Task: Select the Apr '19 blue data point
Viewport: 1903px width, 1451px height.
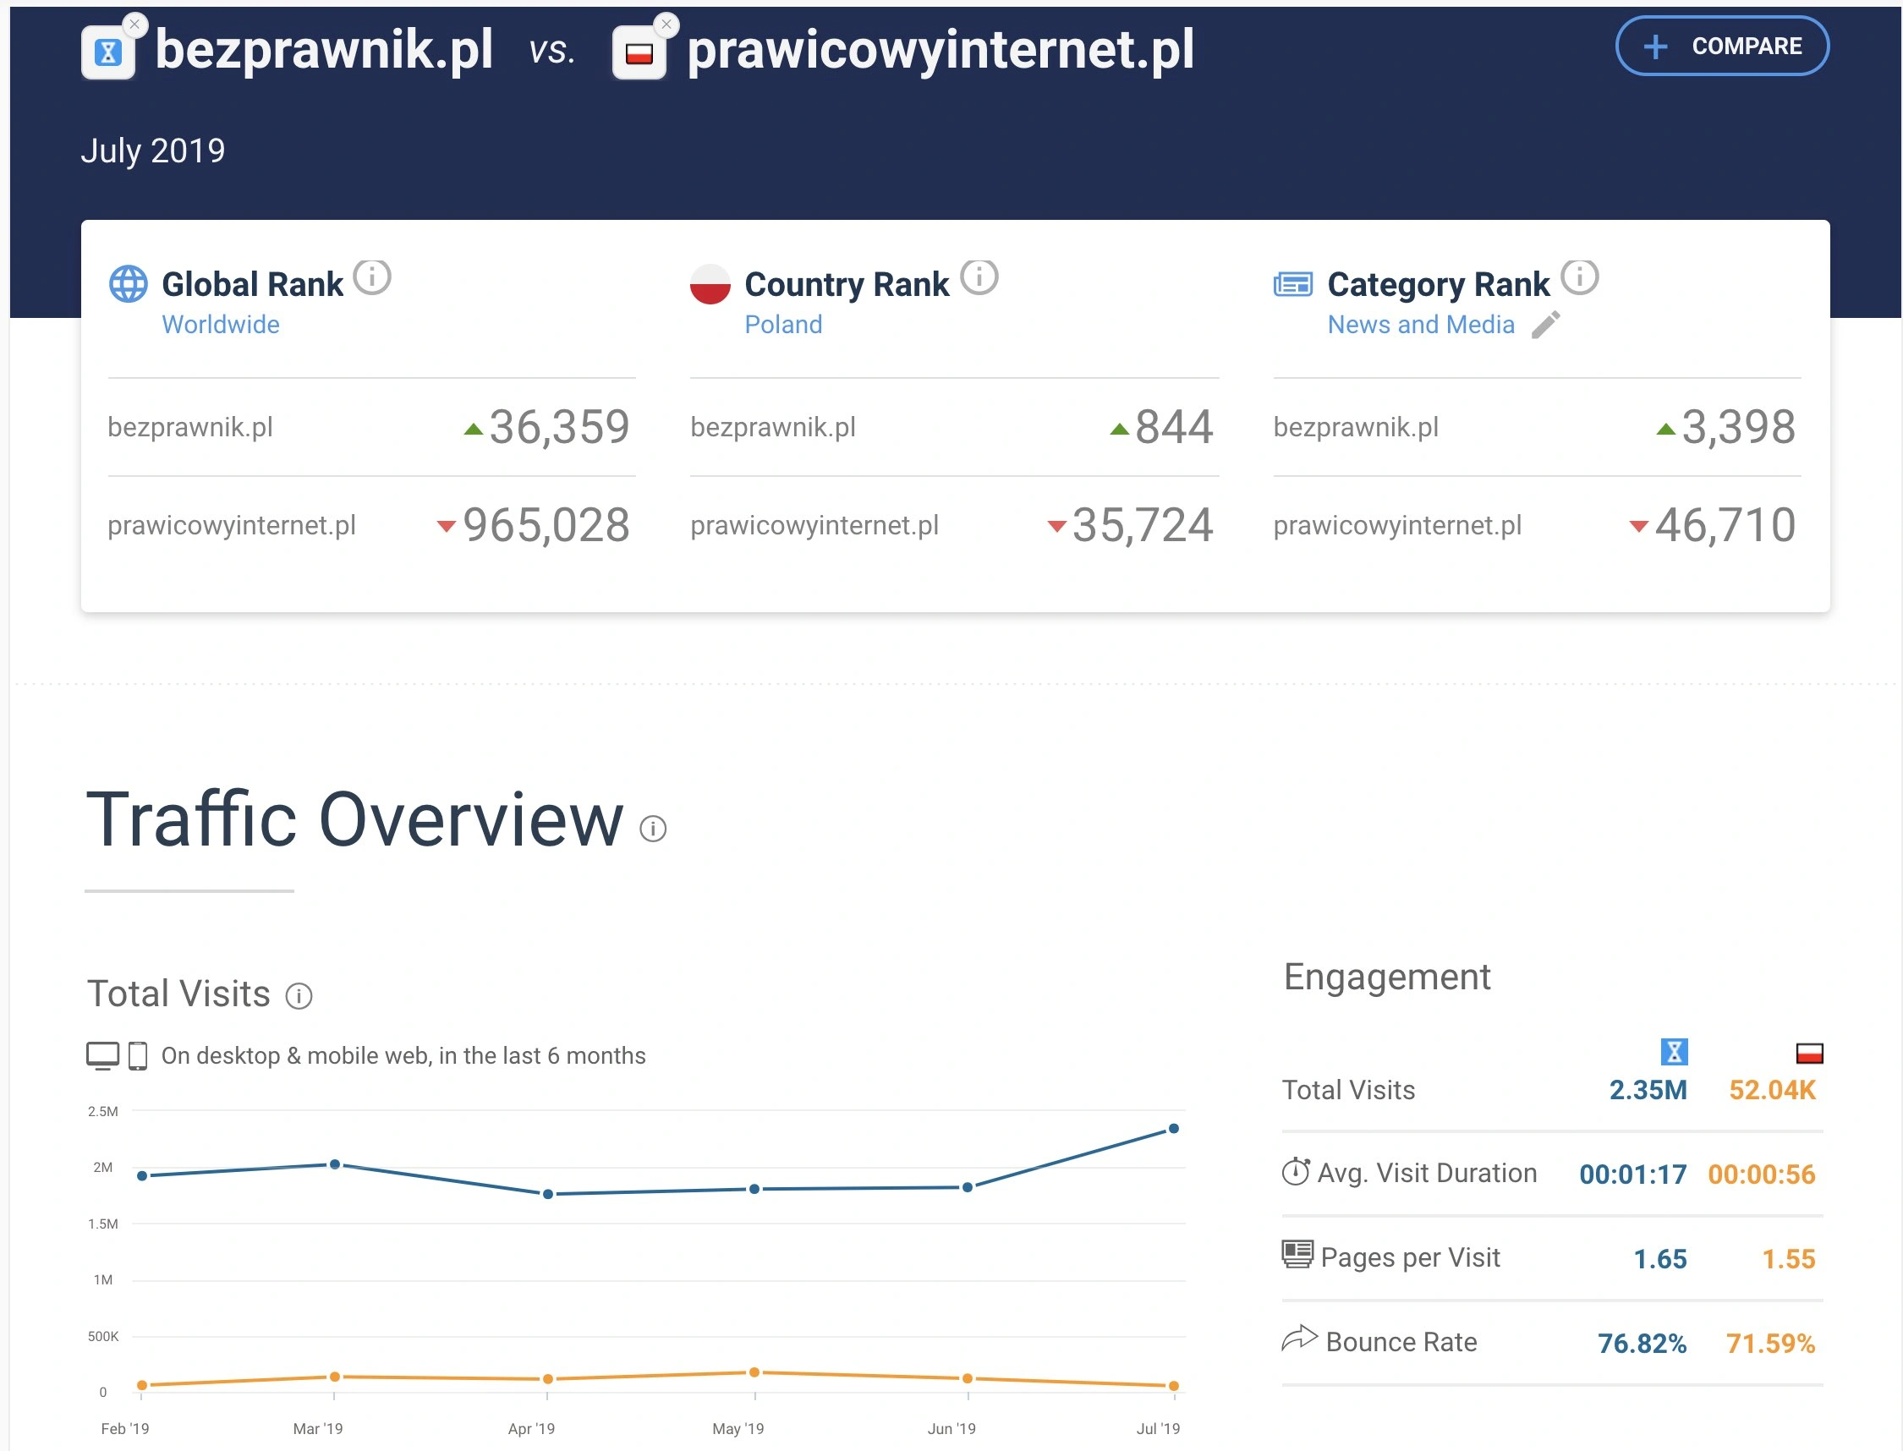Action: [548, 1195]
